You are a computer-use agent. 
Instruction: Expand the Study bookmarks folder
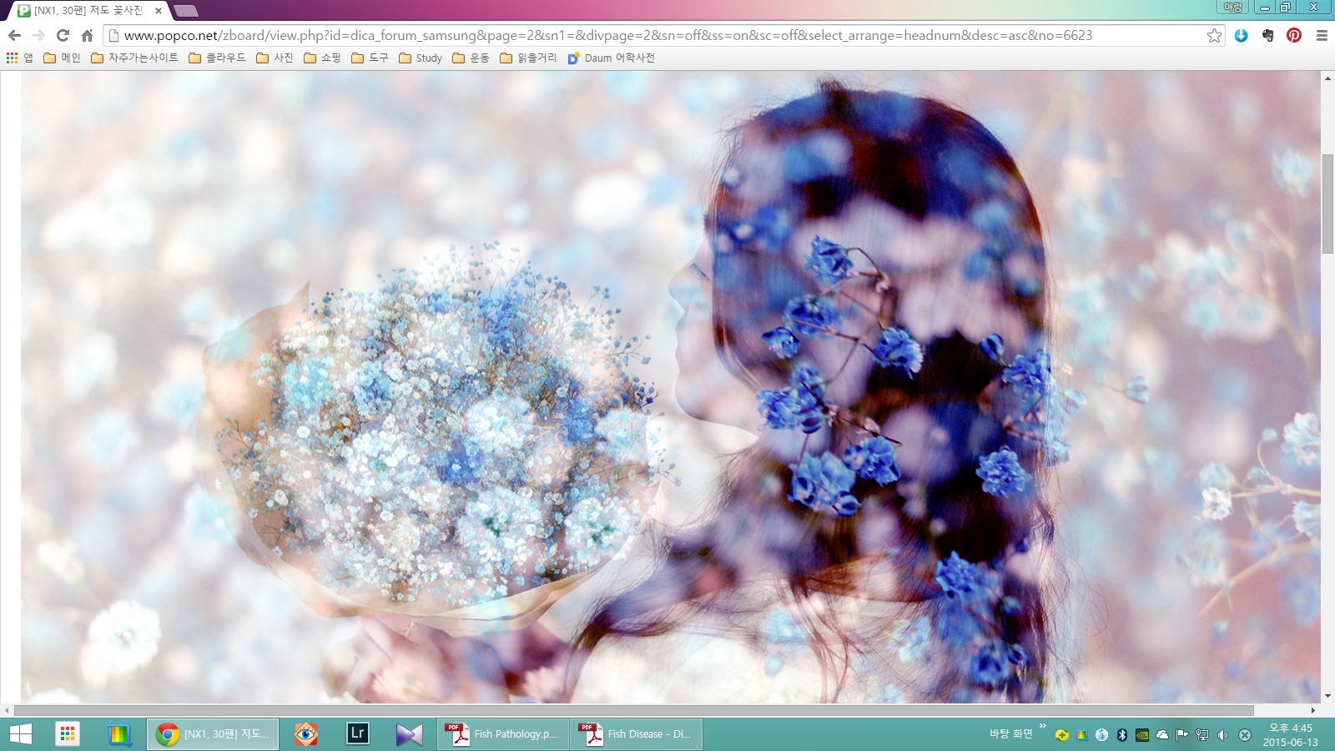421,58
